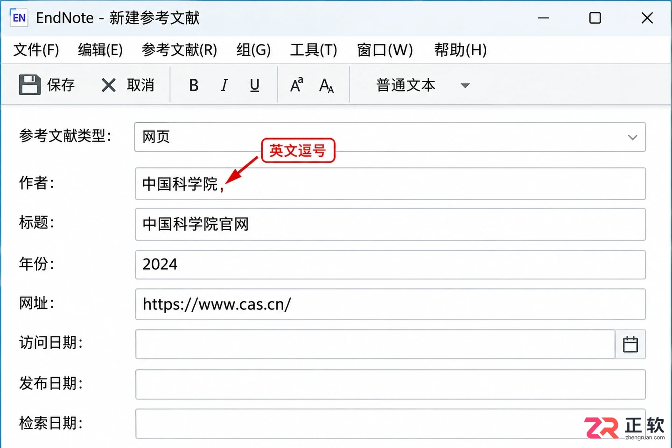Click into the 访问日期 field
This screenshot has height=448, width=672.
point(375,344)
